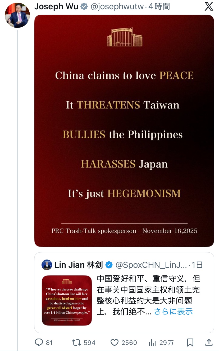Open the view analytics bar chart icon
The image size is (219, 351).
tap(152, 343)
